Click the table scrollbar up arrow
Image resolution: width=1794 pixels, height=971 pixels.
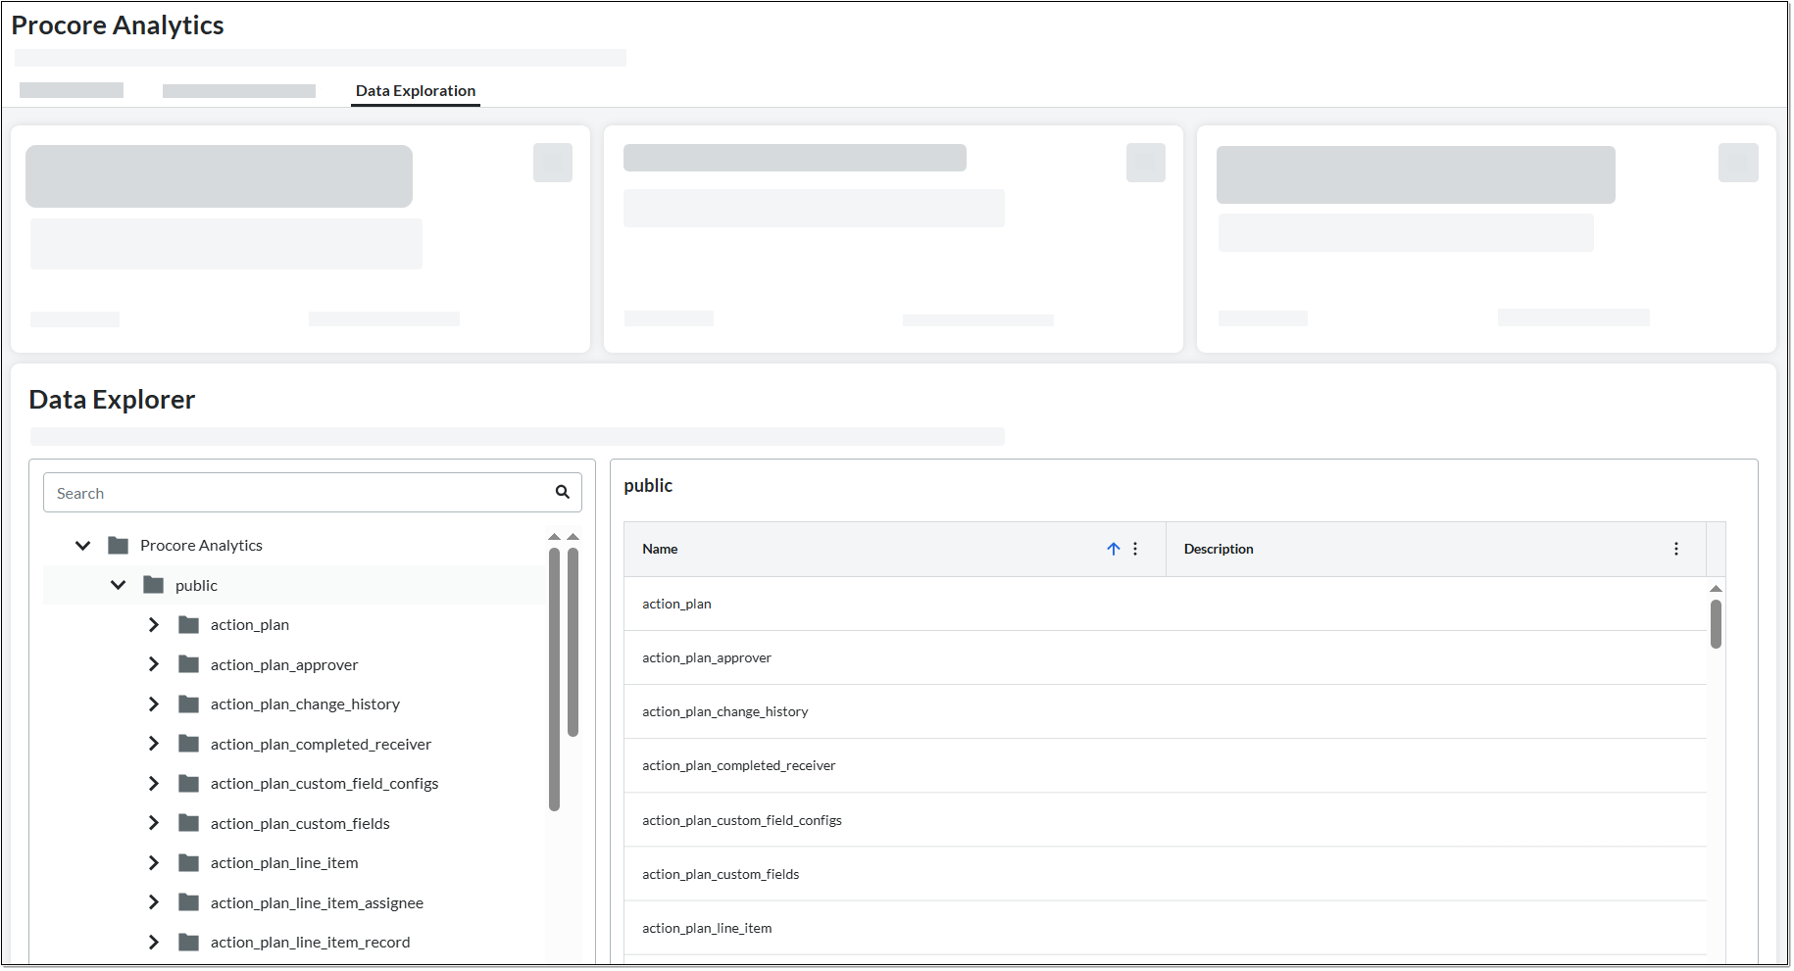pos(1716,588)
